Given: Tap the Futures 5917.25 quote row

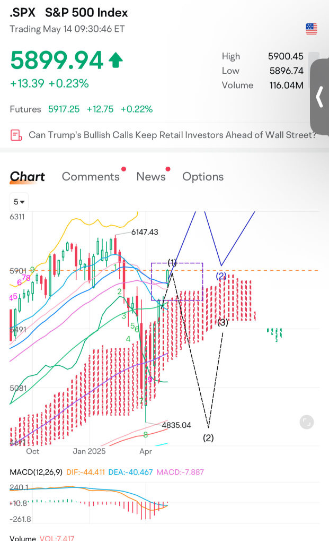Looking at the screenshot, I should click(81, 109).
